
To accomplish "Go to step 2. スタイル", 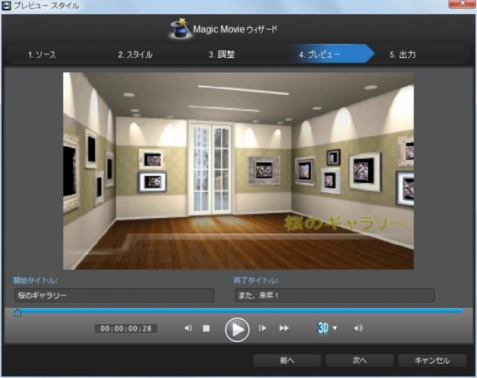I will [135, 55].
